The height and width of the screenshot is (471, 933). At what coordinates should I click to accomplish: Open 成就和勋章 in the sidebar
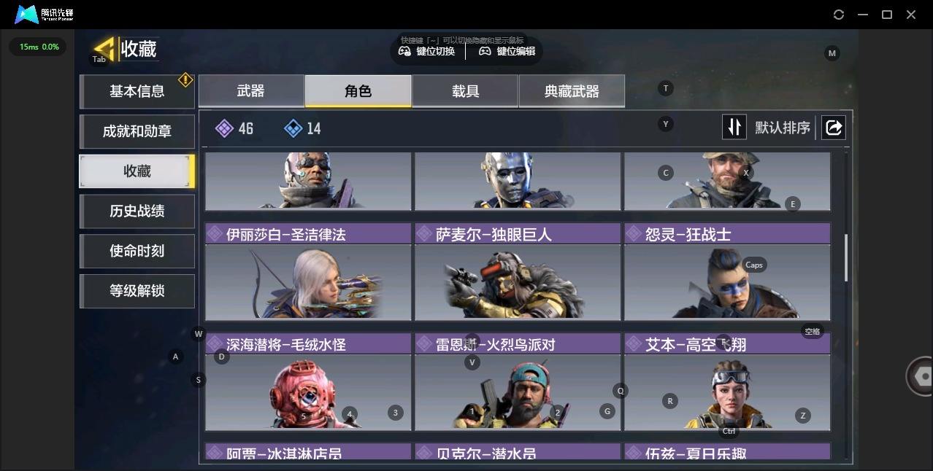[x=137, y=131]
